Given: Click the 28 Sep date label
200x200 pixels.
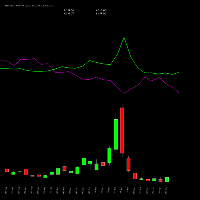Looking at the screenshot, I should coord(166,190).
